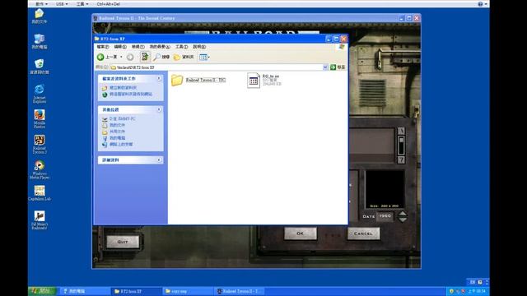Open the Favorites menu in the Explorer window
This screenshot has width=527, height=296.
click(160, 47)
